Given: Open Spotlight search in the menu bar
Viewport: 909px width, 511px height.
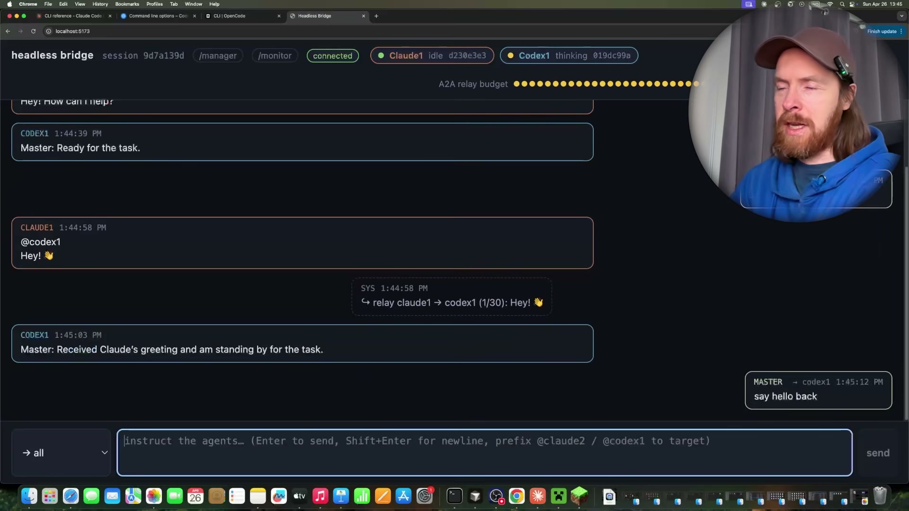Looking at the screenshot, I should (842, 4).
